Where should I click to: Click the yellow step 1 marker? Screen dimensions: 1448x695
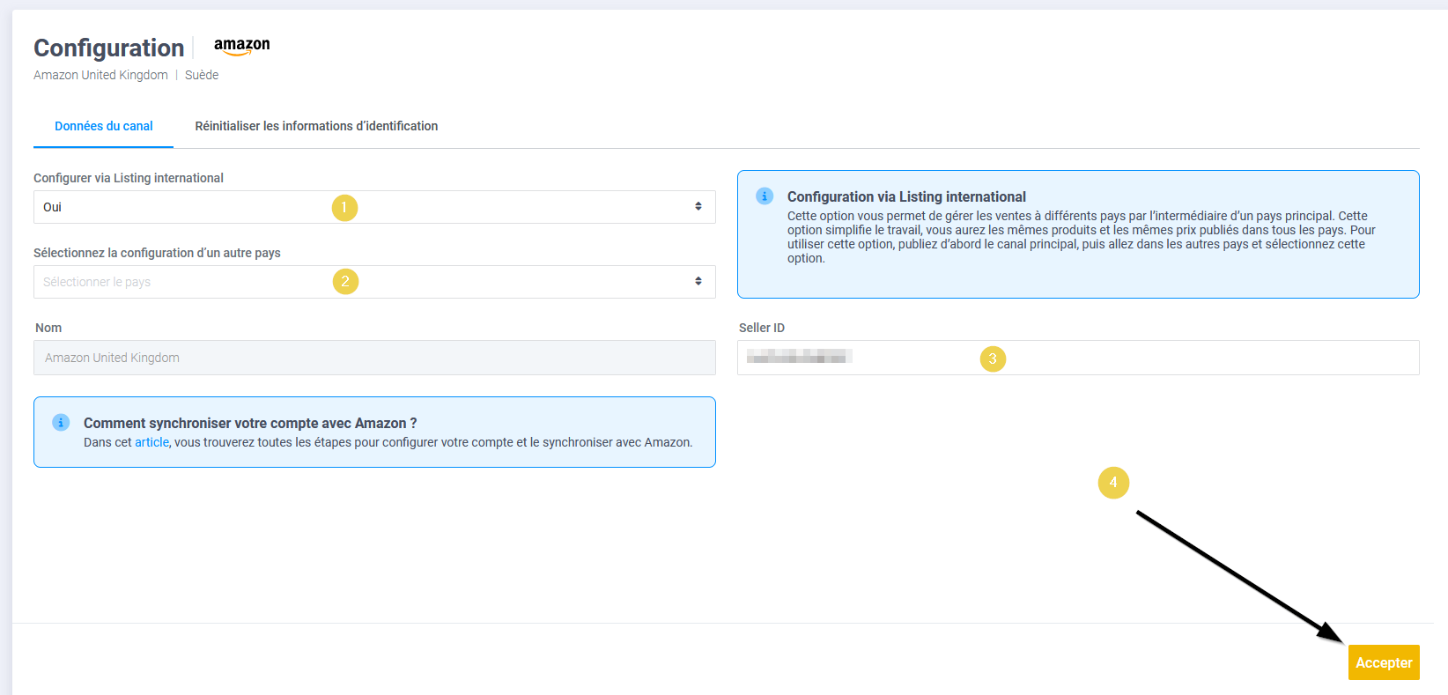click(344, 208)
